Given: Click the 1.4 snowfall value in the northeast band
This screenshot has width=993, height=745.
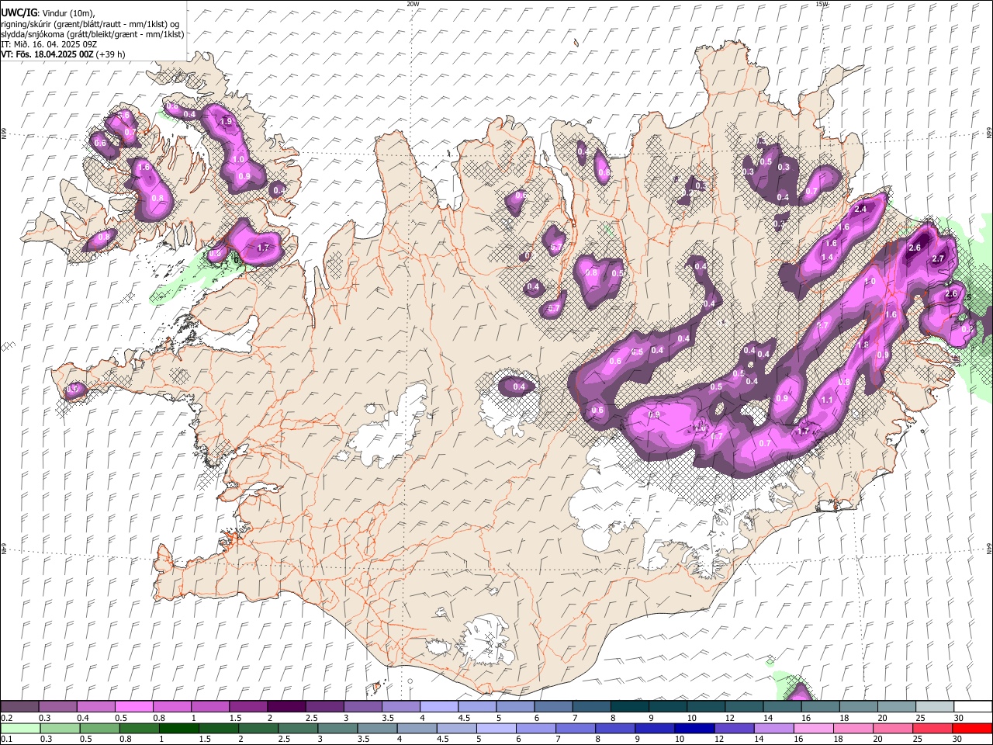Looking at the screenshot, I should 827,258.
